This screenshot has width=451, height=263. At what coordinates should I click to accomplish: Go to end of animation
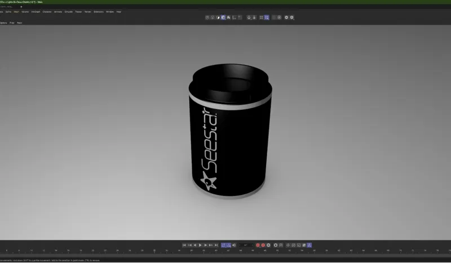point(216,245)
